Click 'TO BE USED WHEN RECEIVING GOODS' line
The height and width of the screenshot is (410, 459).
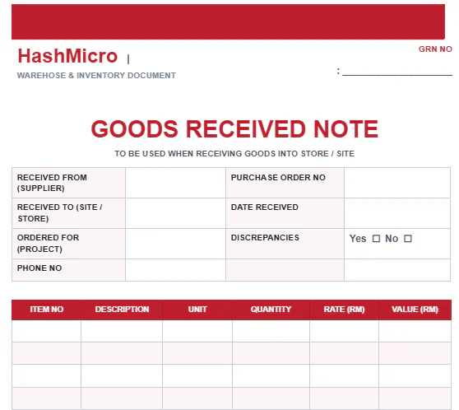click(x=234, y=154)
